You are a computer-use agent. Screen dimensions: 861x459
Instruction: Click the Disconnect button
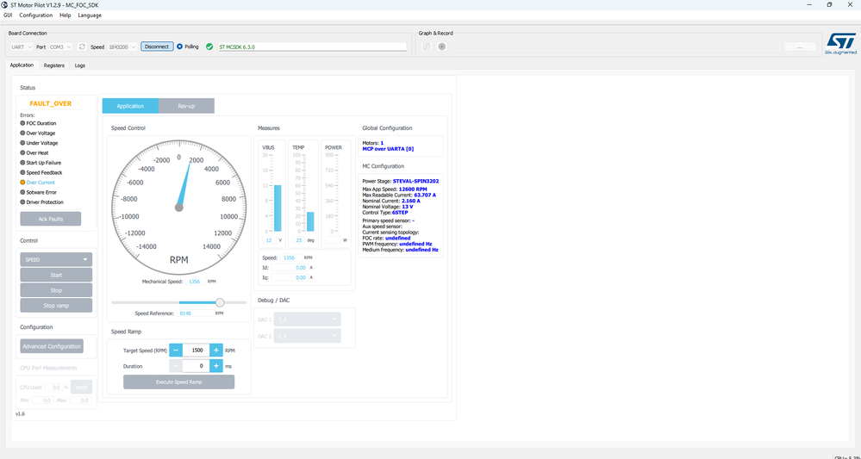point(157,47)
